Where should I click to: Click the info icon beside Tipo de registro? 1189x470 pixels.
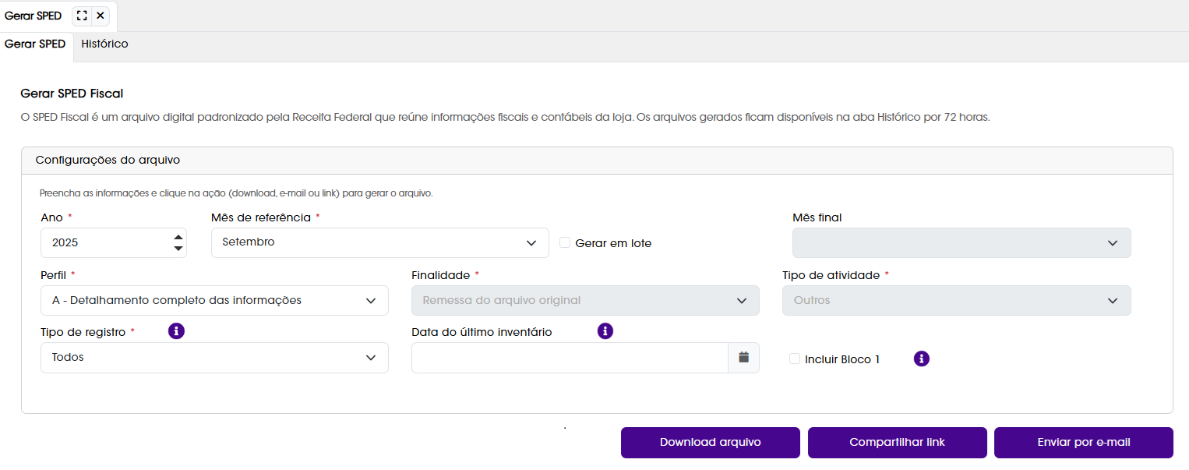tap(177, 331)
